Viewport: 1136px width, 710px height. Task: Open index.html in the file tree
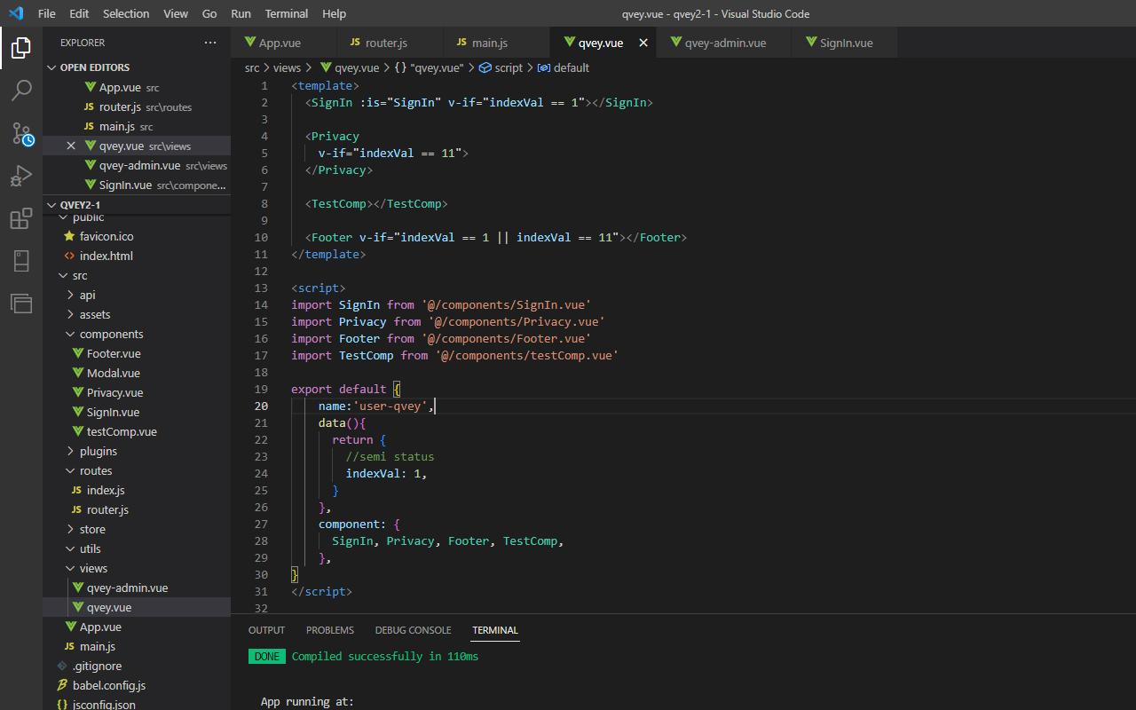(137, 256)
